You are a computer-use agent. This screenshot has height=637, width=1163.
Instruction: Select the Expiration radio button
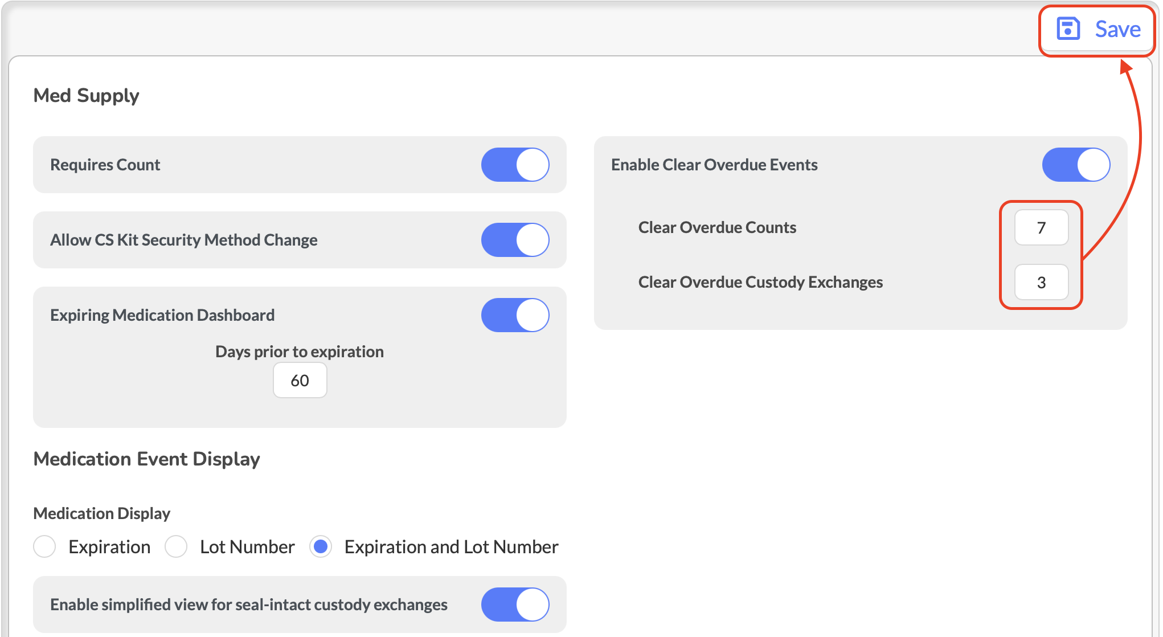(x=44, y=546)
